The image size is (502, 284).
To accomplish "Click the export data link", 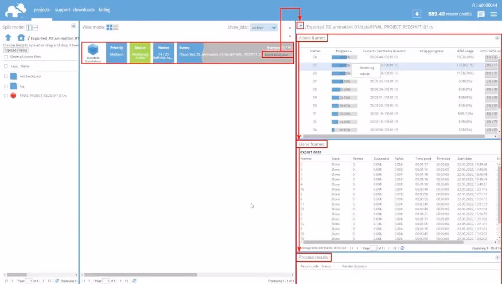I will pyautogui.click(x=310, y=152).
